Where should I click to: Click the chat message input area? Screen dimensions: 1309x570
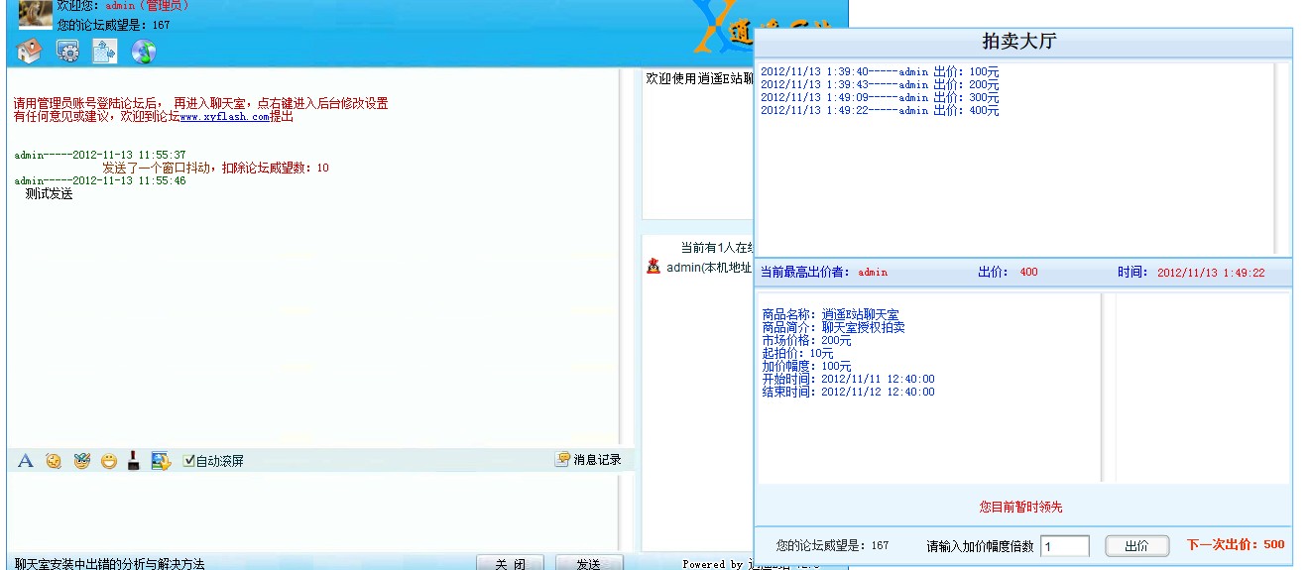tap(312, 512)
